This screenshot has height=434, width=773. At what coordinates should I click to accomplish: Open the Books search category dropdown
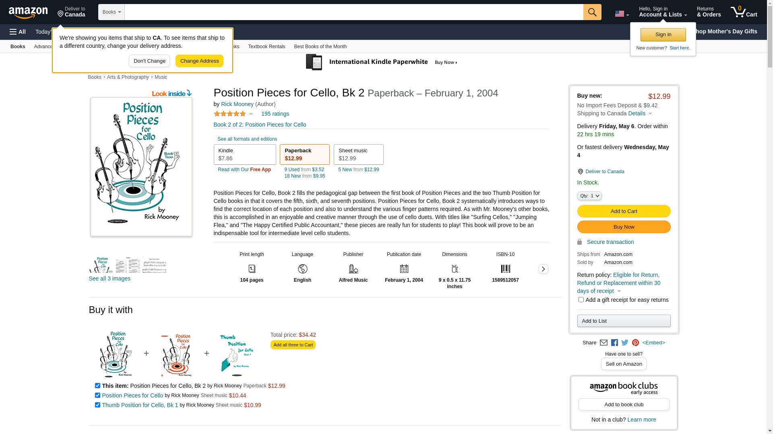112,12
